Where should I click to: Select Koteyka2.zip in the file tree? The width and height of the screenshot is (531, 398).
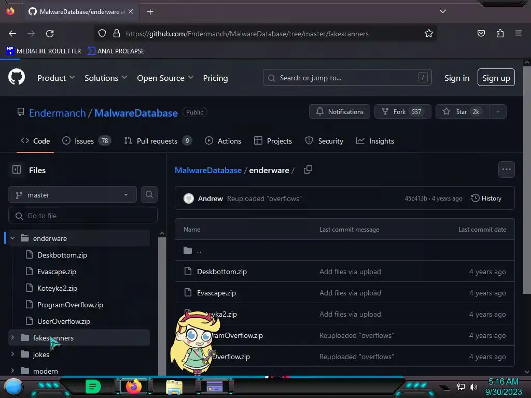pos(57,288)
